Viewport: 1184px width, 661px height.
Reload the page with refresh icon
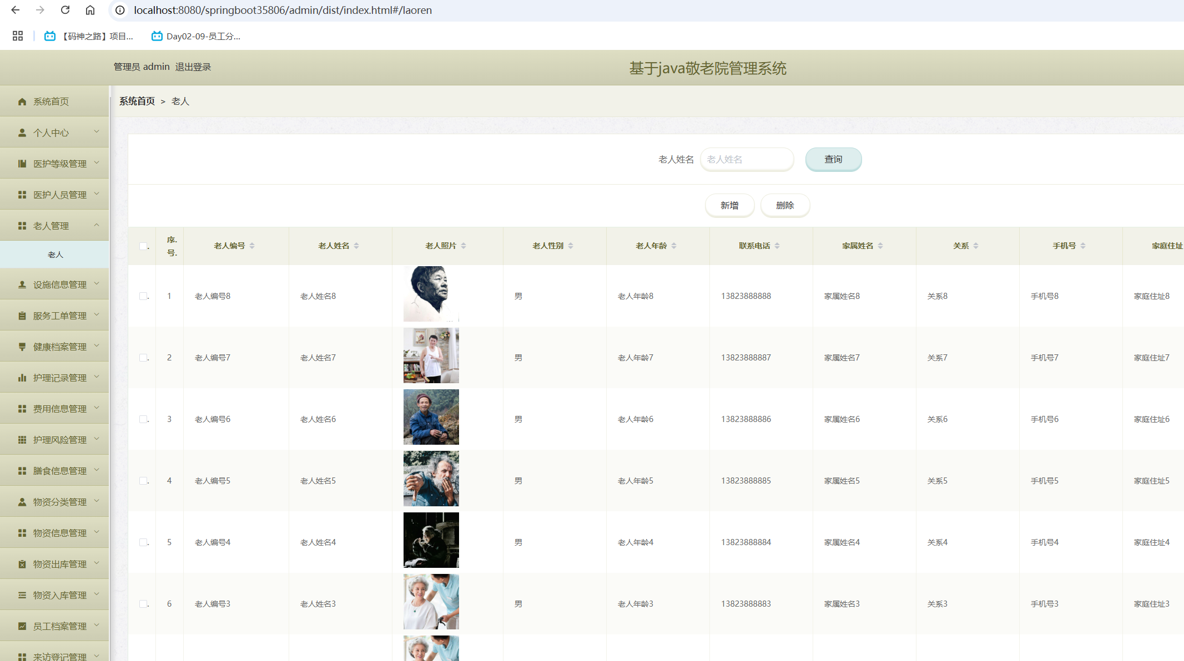tap(65, 10)
